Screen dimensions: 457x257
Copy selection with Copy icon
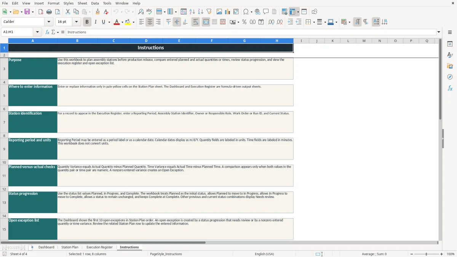click(x=76, y=12)
